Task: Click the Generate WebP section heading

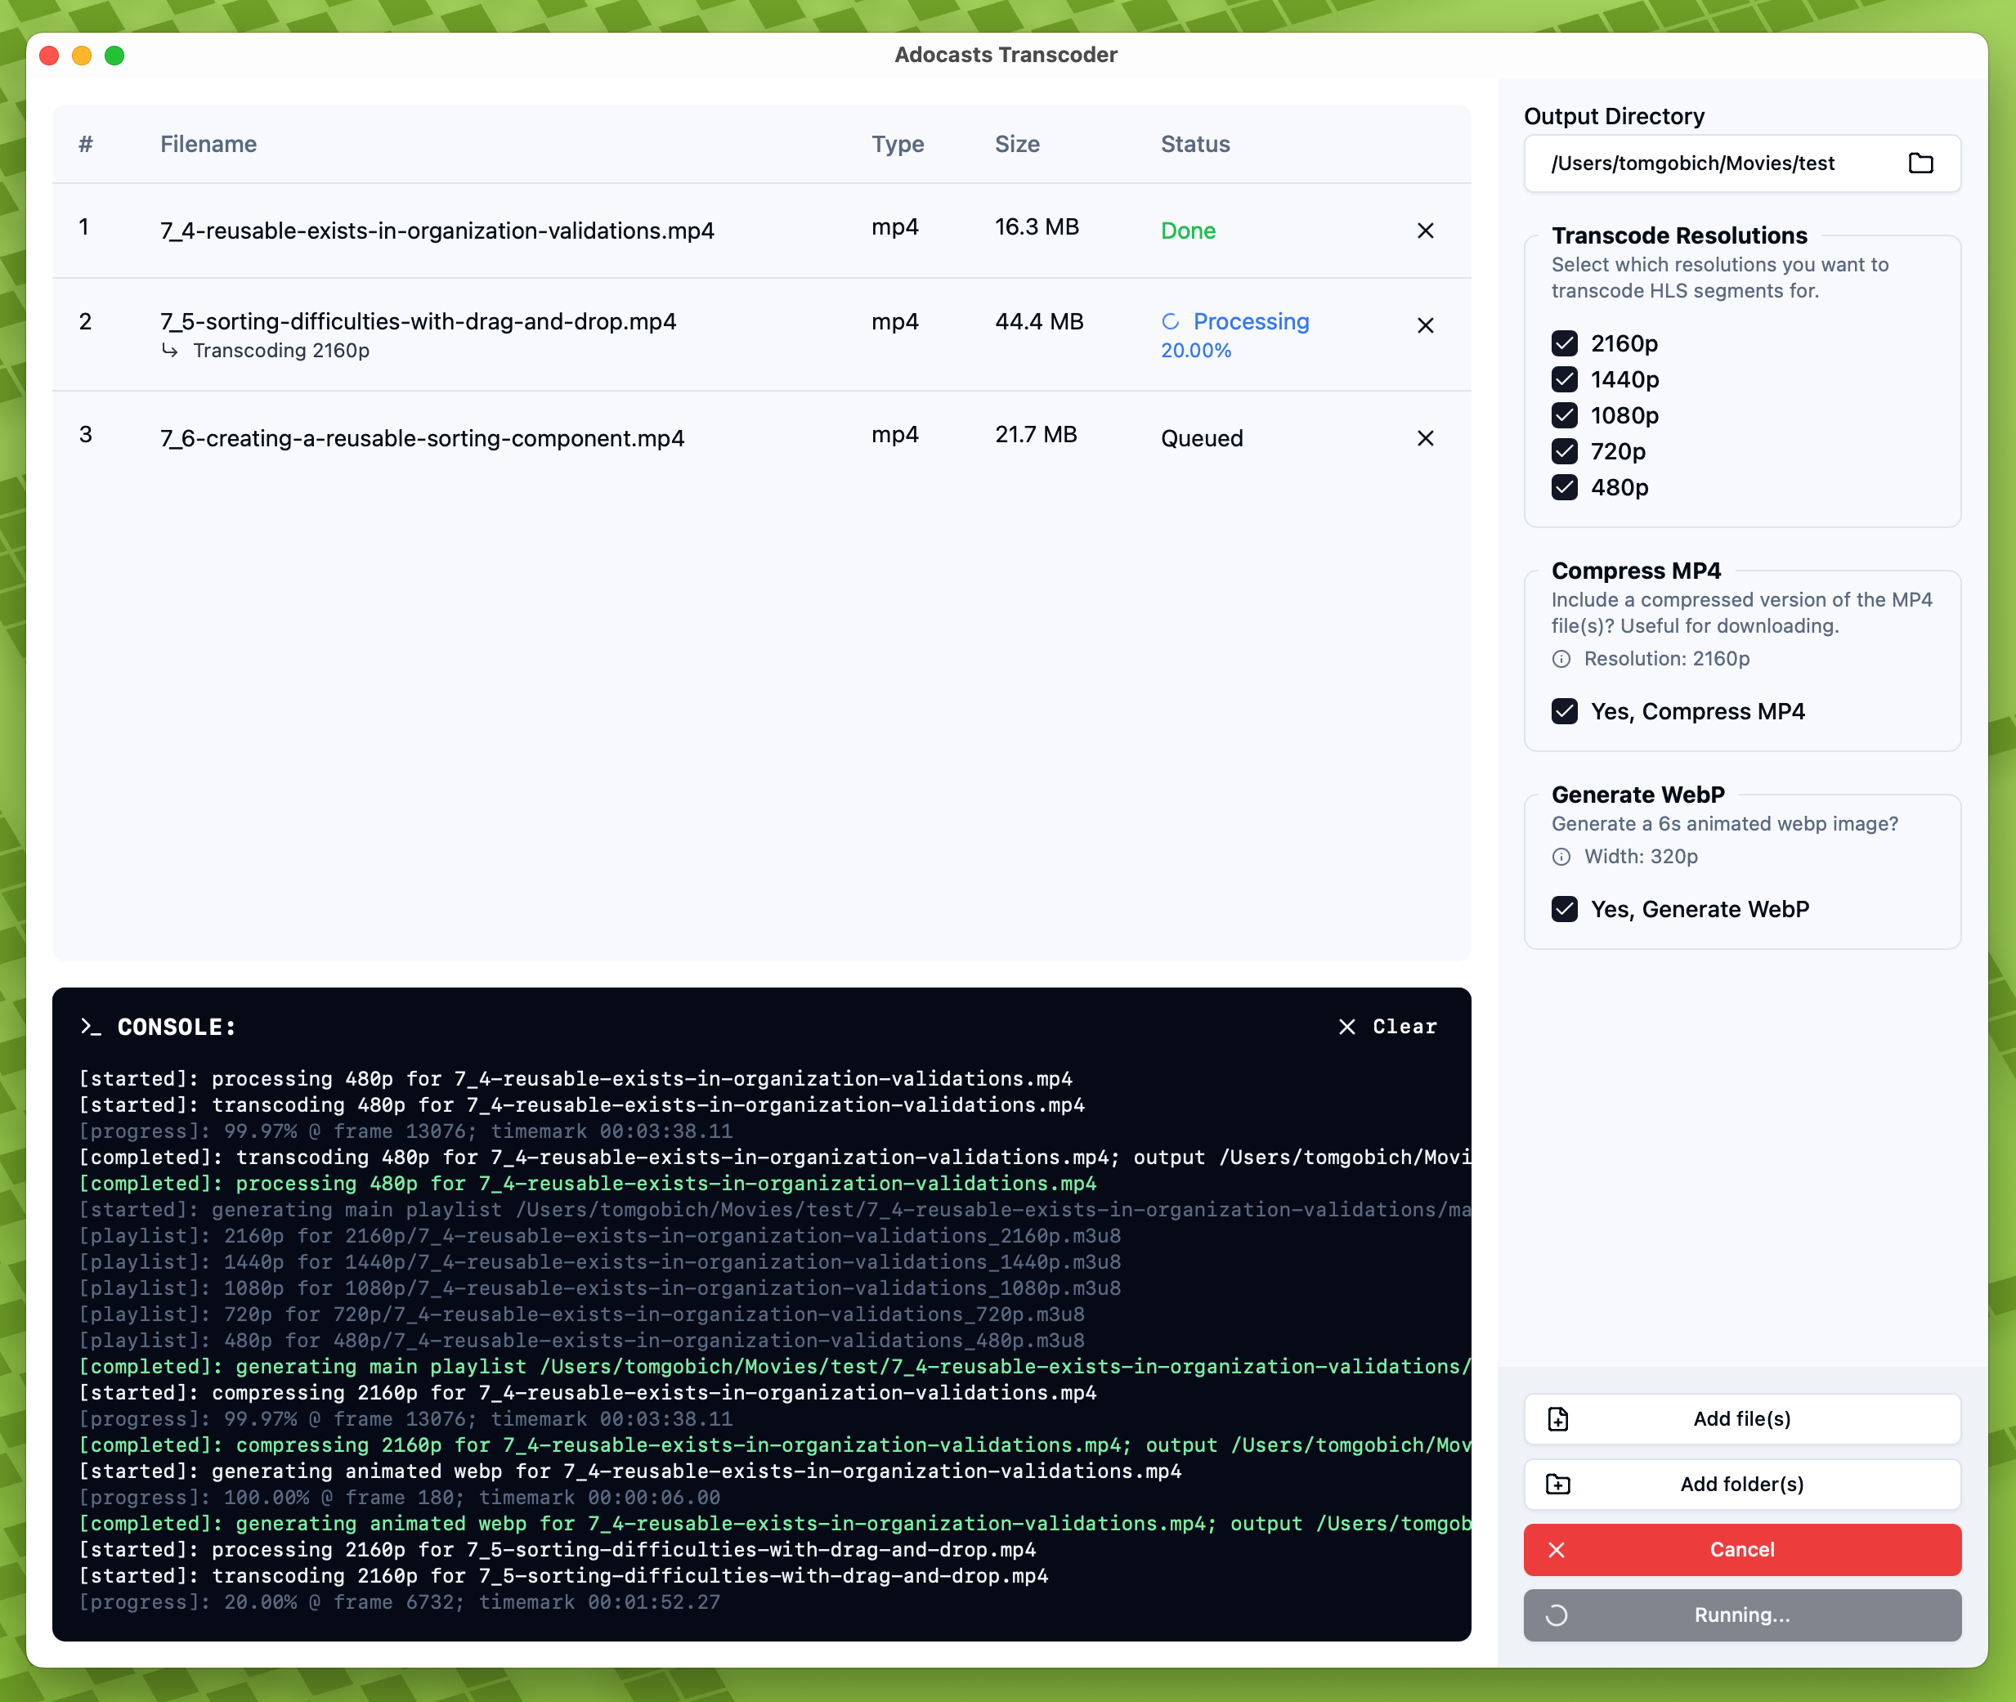Action: [x=1637, y=794]
